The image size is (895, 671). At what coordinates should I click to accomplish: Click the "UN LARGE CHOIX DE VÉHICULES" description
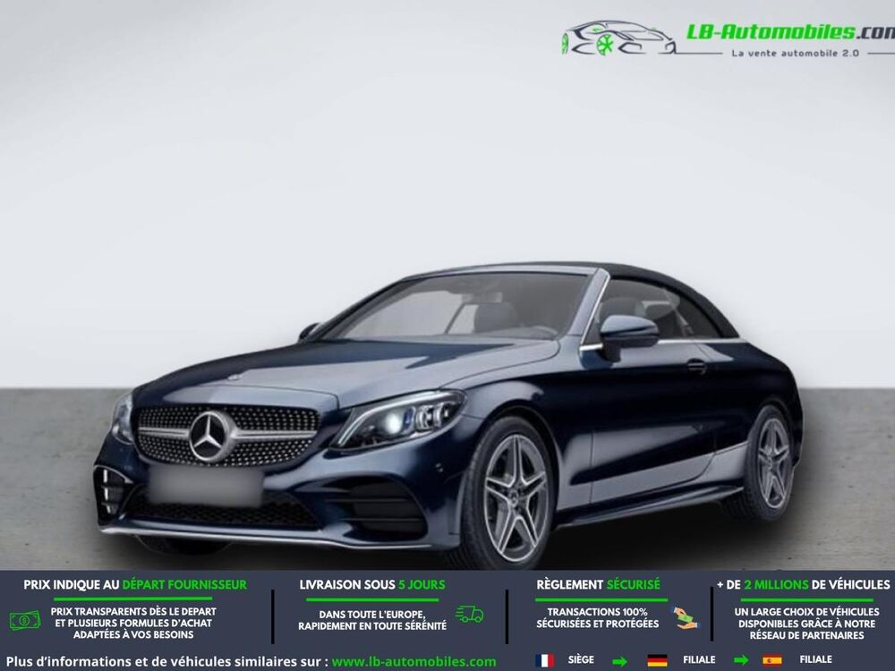806,624
